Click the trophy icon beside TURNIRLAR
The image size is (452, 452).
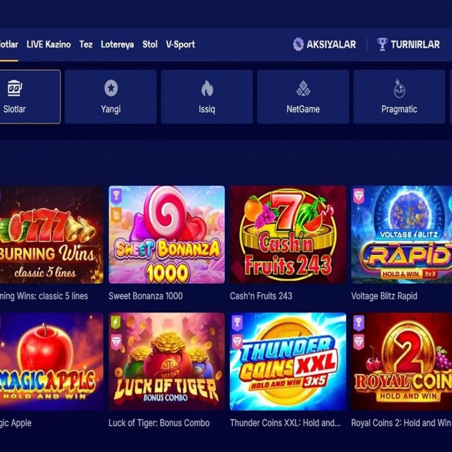click(382, 45)
